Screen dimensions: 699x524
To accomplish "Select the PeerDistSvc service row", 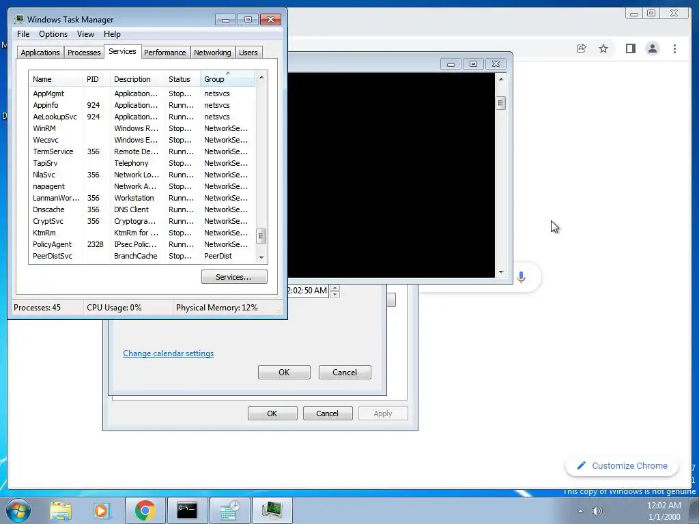I will coord(142,256).
